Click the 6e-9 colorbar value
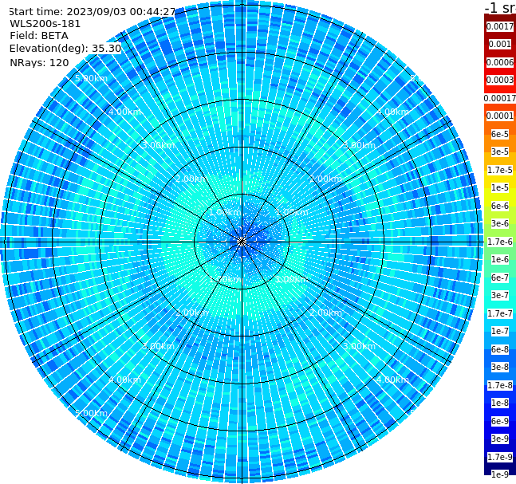Viewport: 516px width, 484px height. click(500, 421)
